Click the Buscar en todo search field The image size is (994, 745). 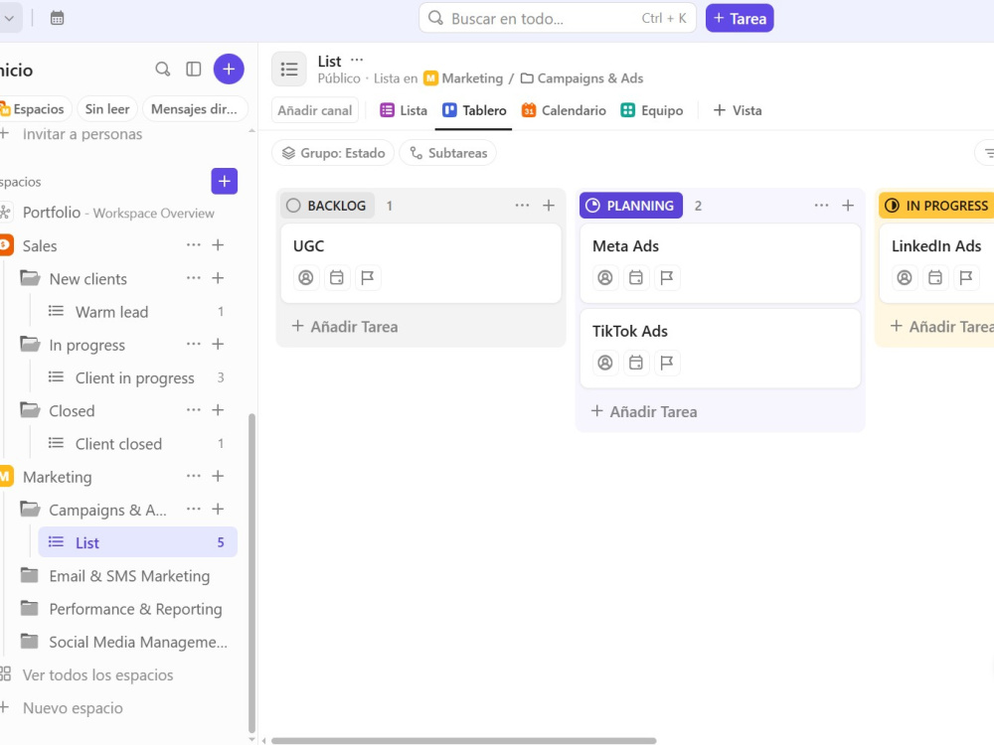click(558, 18)
